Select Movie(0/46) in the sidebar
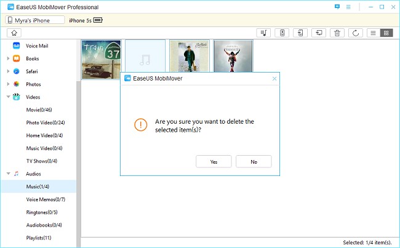The image size is (400, 248). [38, 110]
